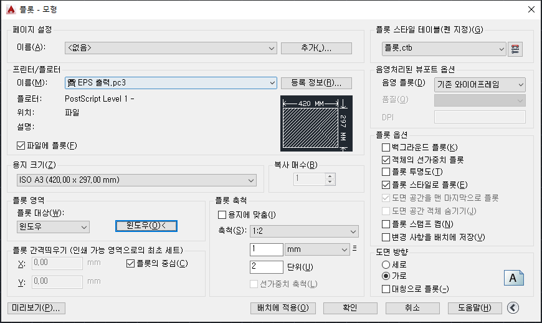Open the 축척 1:2 dropdown
The width and height of the screenshot is (542, 323).
pos(304,231)
